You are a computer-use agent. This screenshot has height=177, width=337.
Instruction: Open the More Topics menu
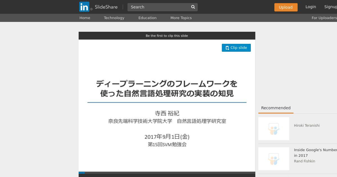click(x=181, y=18)
